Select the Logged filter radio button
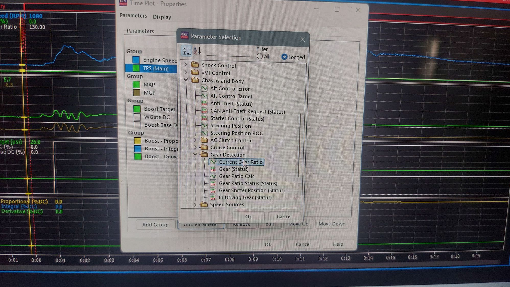The image size is (510, 287). pyautogui.click(x=284, y=57)
